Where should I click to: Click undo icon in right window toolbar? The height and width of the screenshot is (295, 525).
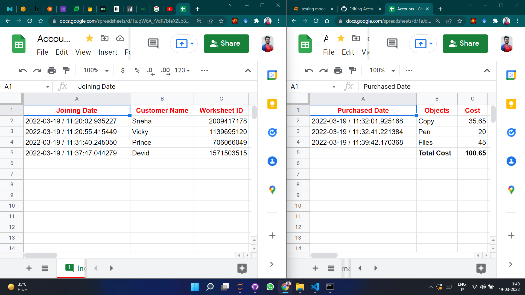tap(309, 70)
